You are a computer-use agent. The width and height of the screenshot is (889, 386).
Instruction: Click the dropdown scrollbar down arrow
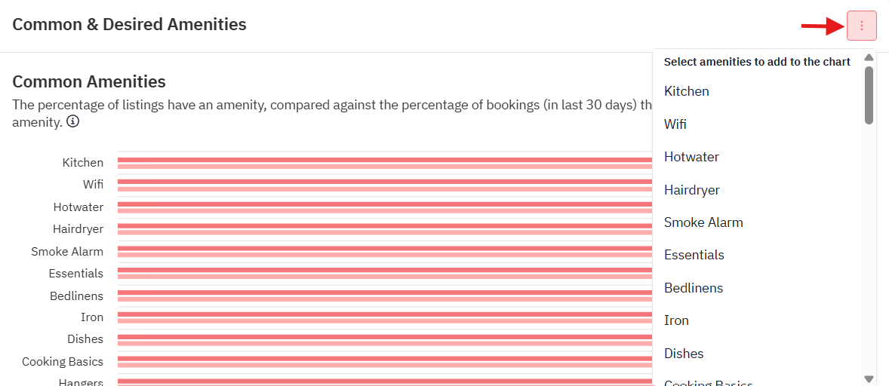point(869,378)
